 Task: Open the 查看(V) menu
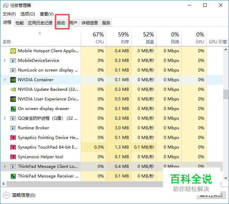click(47, 14)
